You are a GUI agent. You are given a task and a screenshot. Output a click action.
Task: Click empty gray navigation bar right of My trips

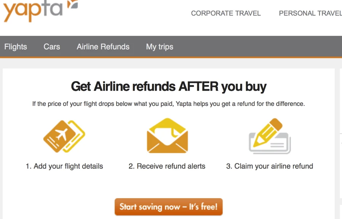[259, 47]
